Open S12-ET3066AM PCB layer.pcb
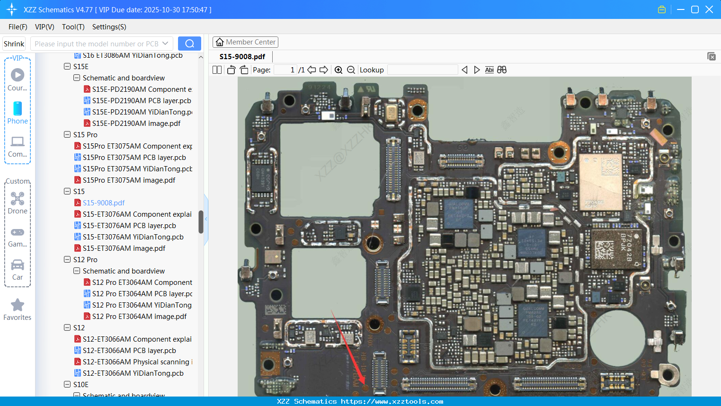The width and height of the screenshot is (721, 406). (129, 351)
